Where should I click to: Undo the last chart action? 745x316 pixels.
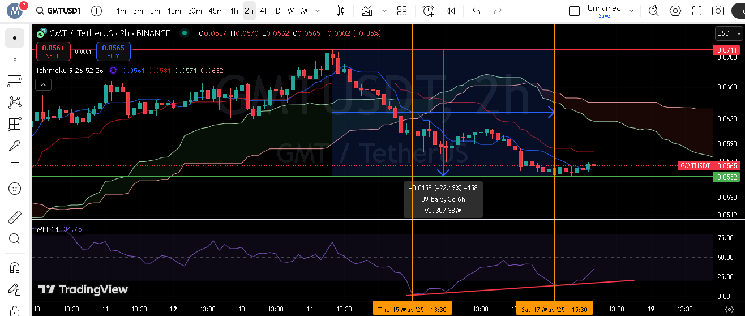point(476,11)
